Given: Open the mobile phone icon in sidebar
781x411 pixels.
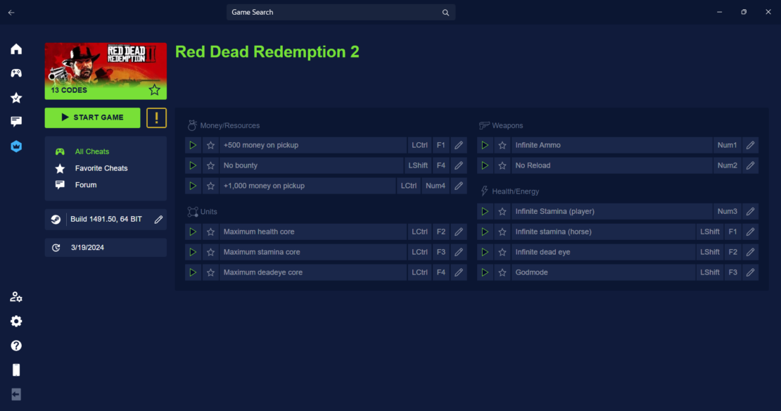Looking at the screenshot, I should coord(16,369).
